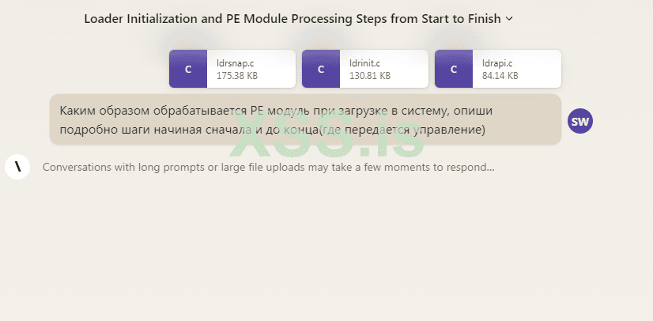The image size is (653, 321).
Task: Select the Russian user message bubble
Action: [x=305, y=119]
